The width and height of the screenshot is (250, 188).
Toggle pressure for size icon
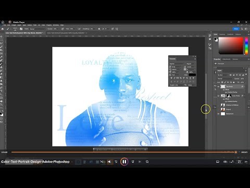pos(113,29)
